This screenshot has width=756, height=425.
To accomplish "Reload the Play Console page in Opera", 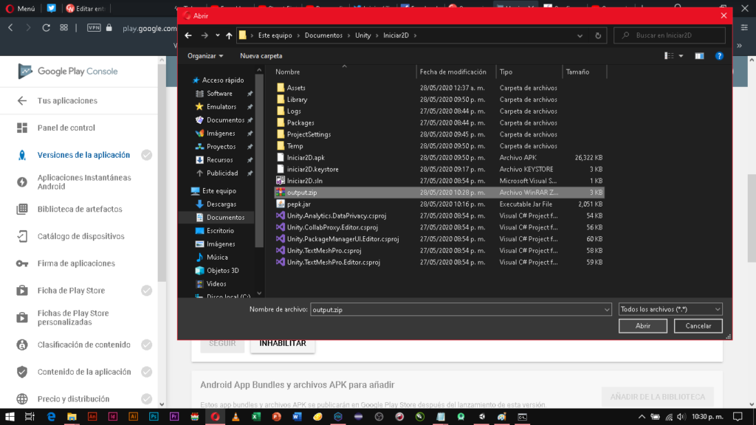I will (47, 28).
